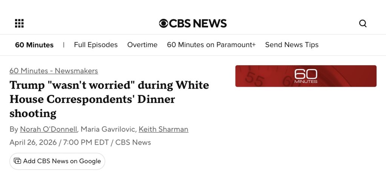Select the 60 Minutes section heading
386x179 pixels.
click(34, 45)
